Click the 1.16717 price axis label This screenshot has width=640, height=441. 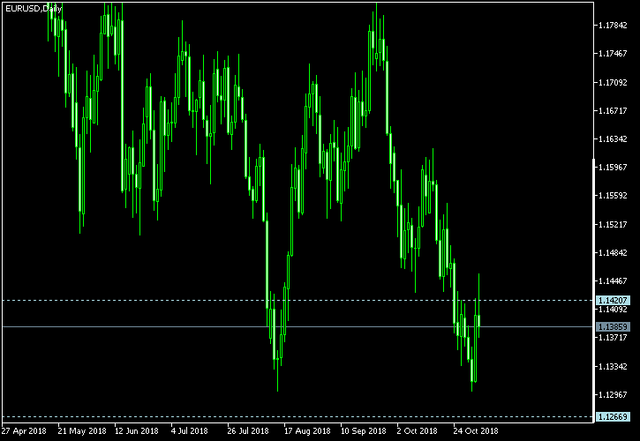pyautogui.click(x=613, y=110)
